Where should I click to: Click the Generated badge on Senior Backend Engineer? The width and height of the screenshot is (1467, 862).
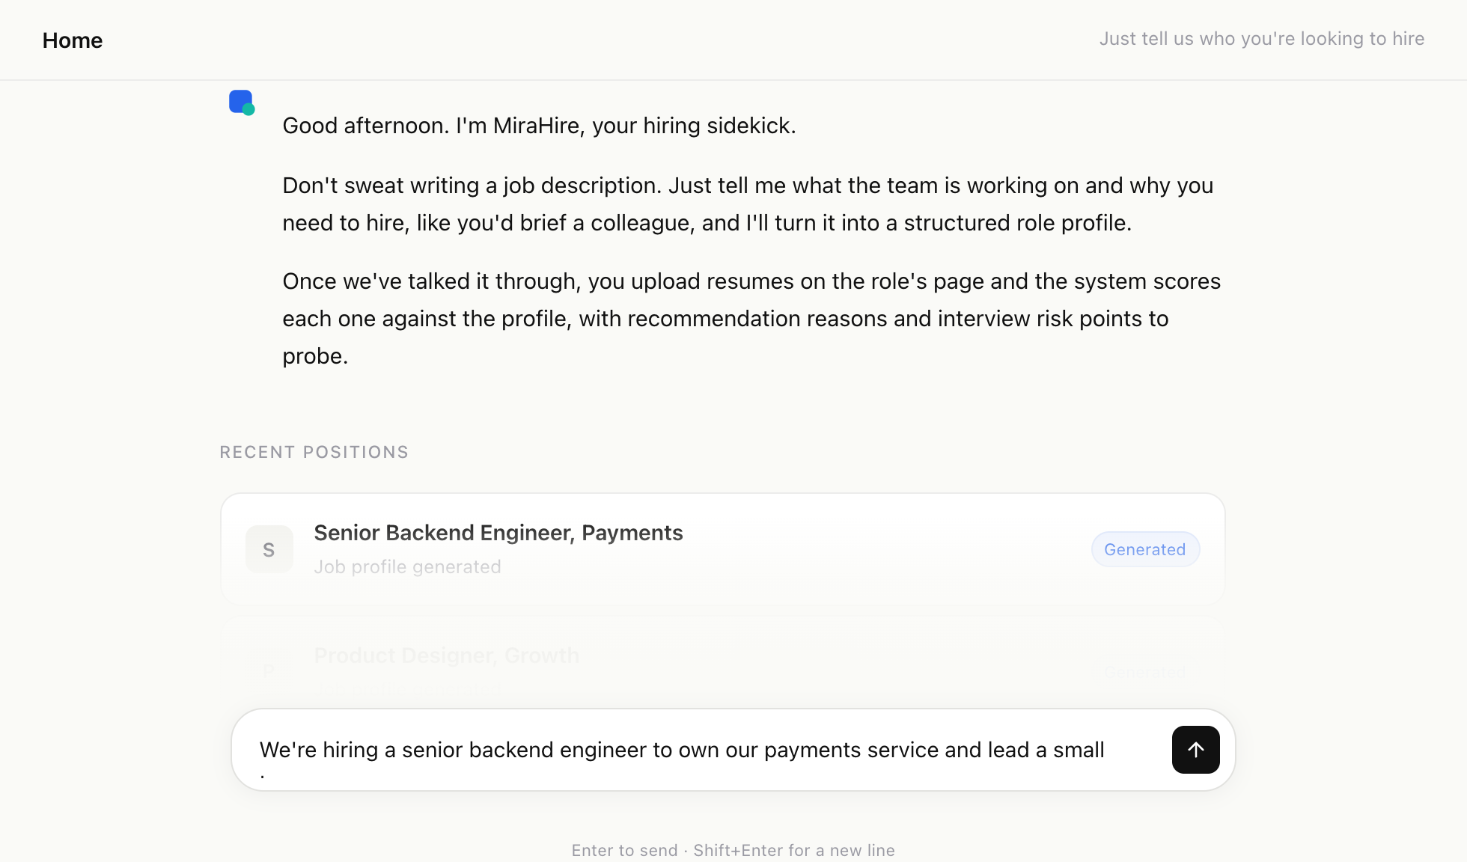pos(1145,549)
